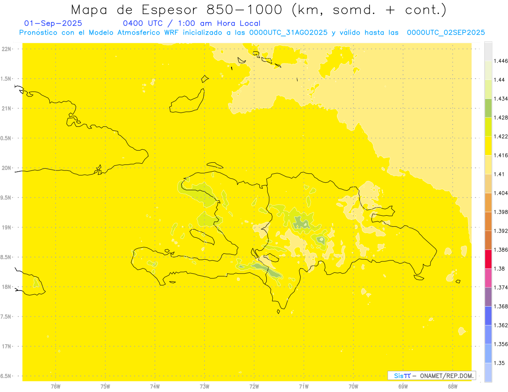Pick the dark blue legend swatch between 1.362 and 1.368

click(488, 315)
